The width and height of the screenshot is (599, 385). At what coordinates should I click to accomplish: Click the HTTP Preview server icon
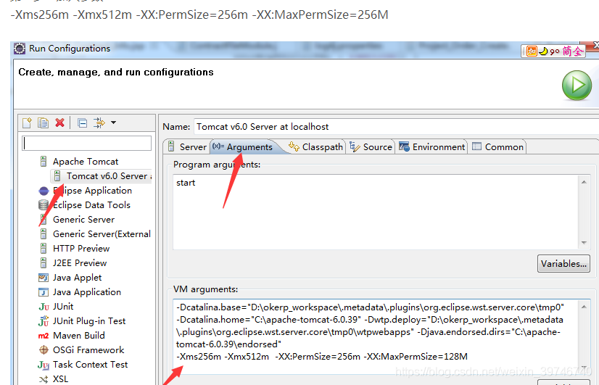click(x=44, y=249)
